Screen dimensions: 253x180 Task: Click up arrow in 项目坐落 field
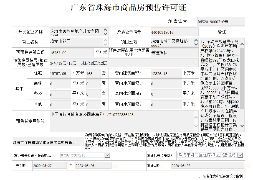coord(196,40)
